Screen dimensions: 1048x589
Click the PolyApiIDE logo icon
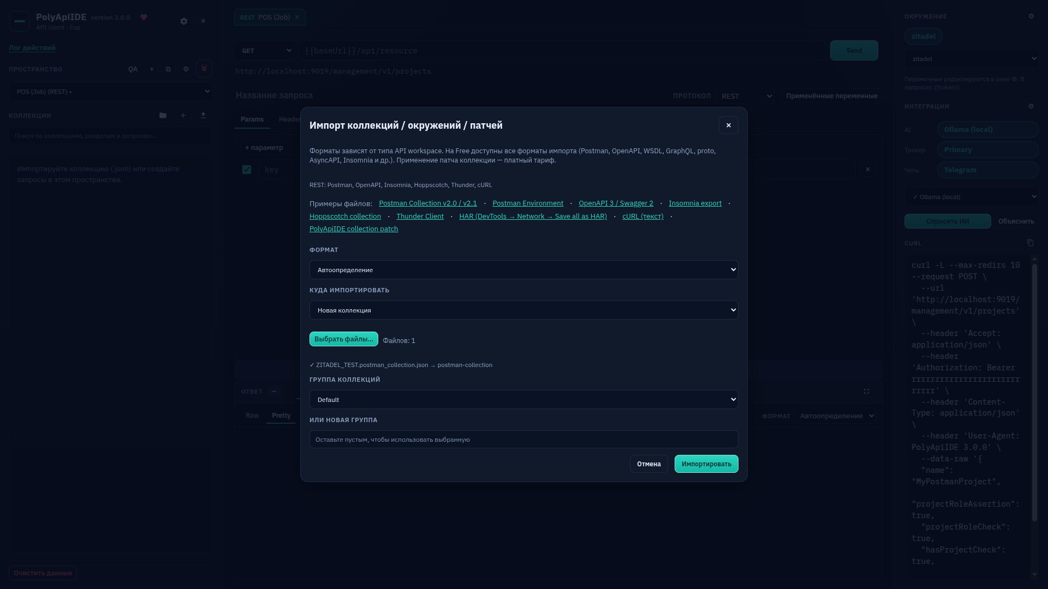20,21
